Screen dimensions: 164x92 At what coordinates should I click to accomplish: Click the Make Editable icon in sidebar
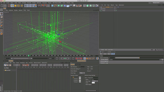(1, 10)
